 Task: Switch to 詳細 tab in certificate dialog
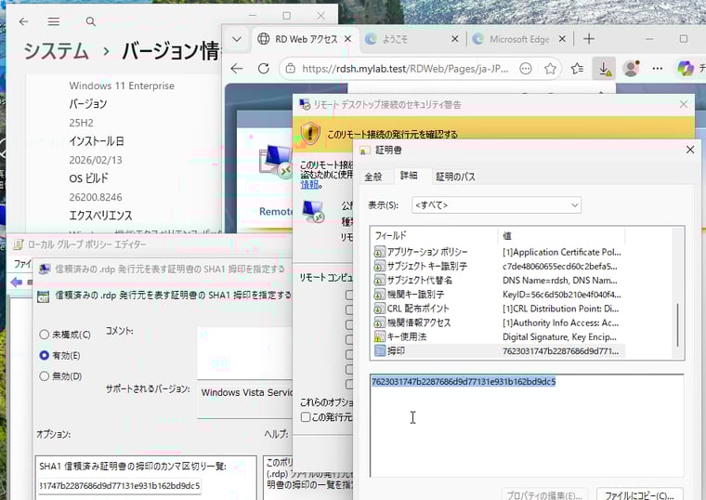tap(409, 176)
